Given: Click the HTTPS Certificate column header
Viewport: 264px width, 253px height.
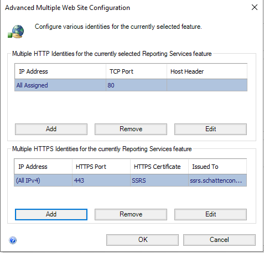Looking at the screenshot, I should [159, 167].
